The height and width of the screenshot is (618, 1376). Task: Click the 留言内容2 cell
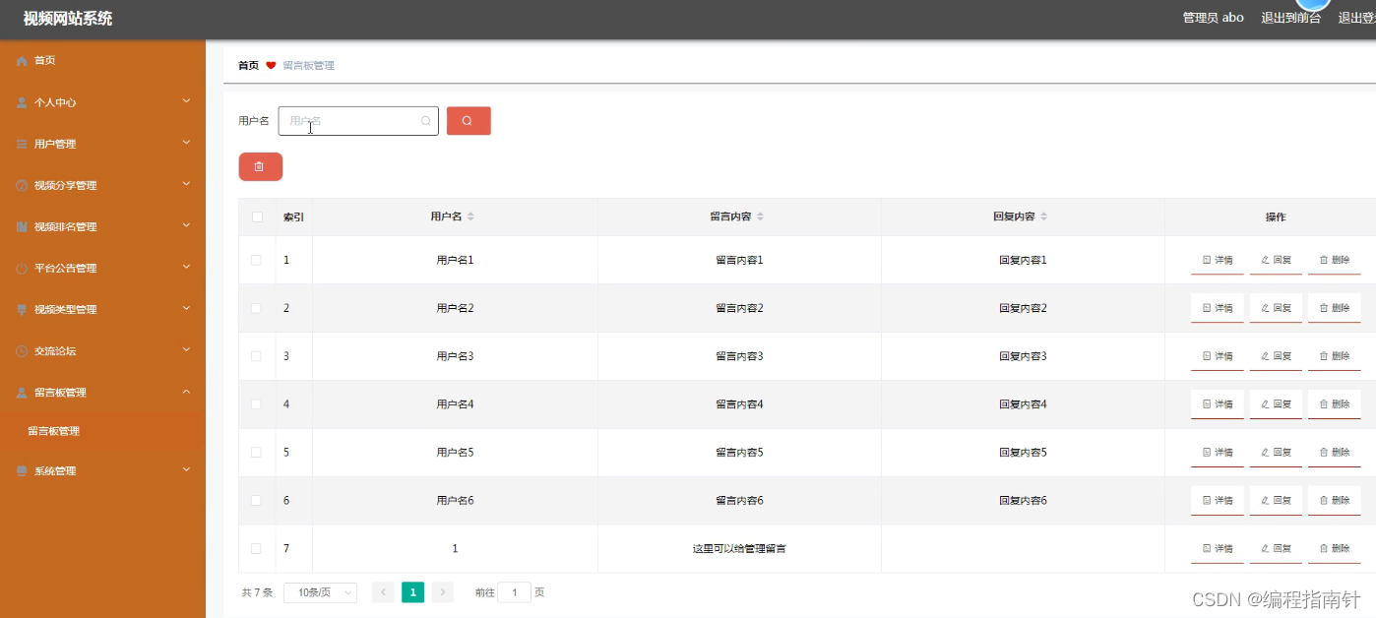point(739,308)
